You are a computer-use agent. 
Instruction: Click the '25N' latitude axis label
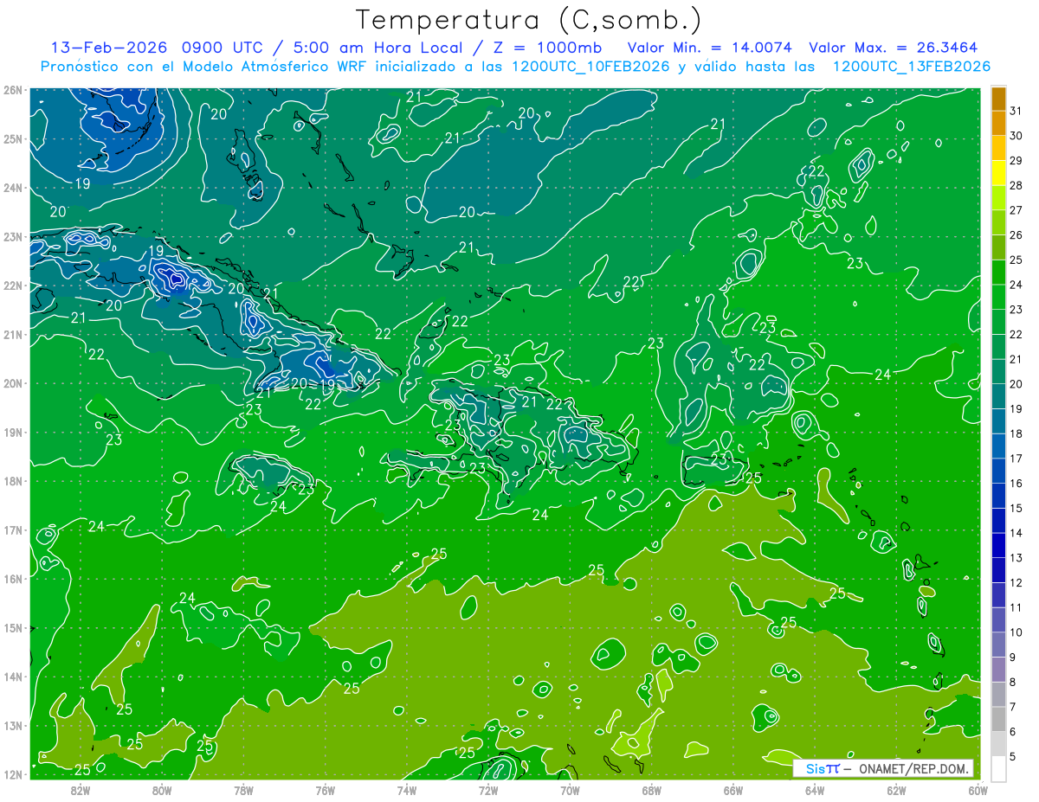pos(12,138)
